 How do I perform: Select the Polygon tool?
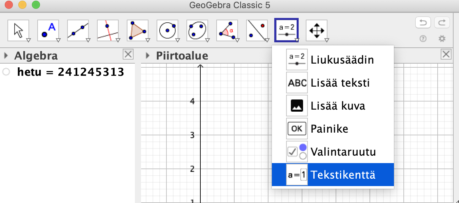tap(138, 30)
